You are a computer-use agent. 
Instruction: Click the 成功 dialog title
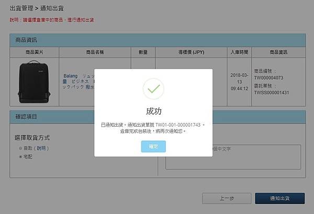pos(153,111)
